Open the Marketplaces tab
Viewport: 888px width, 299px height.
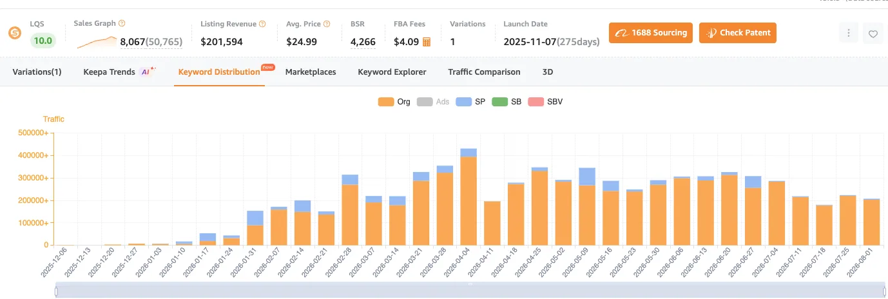click(311, 72)
